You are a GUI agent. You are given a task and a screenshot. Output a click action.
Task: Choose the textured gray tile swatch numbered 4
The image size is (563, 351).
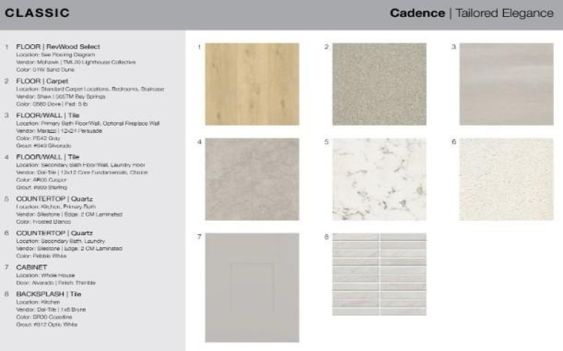[252, 178]
